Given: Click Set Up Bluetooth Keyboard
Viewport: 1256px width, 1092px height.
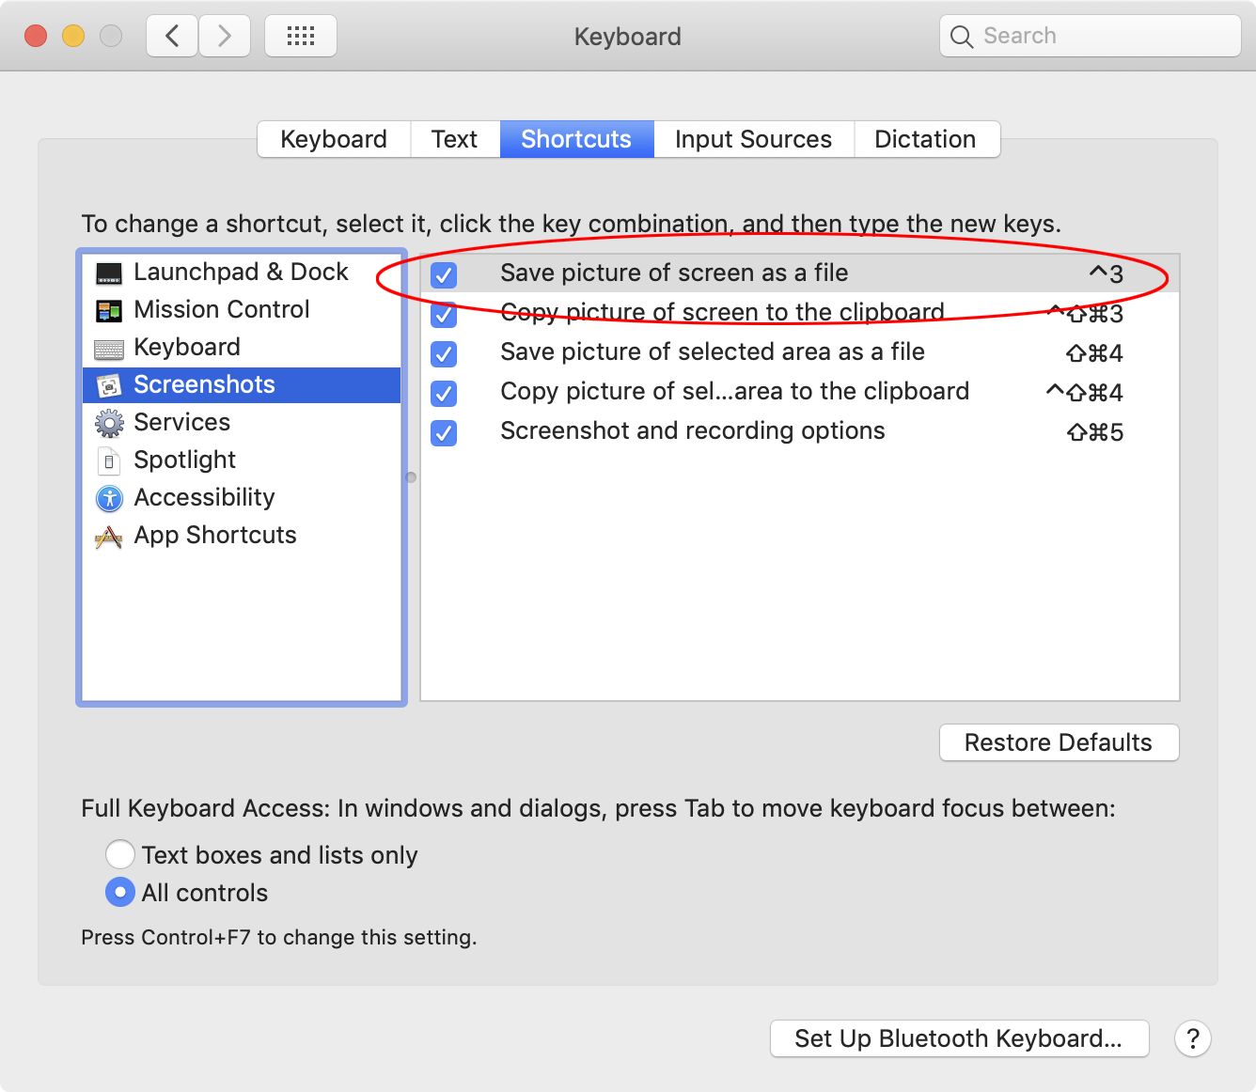Looking at the screenshot, I should pos(958,1038).
